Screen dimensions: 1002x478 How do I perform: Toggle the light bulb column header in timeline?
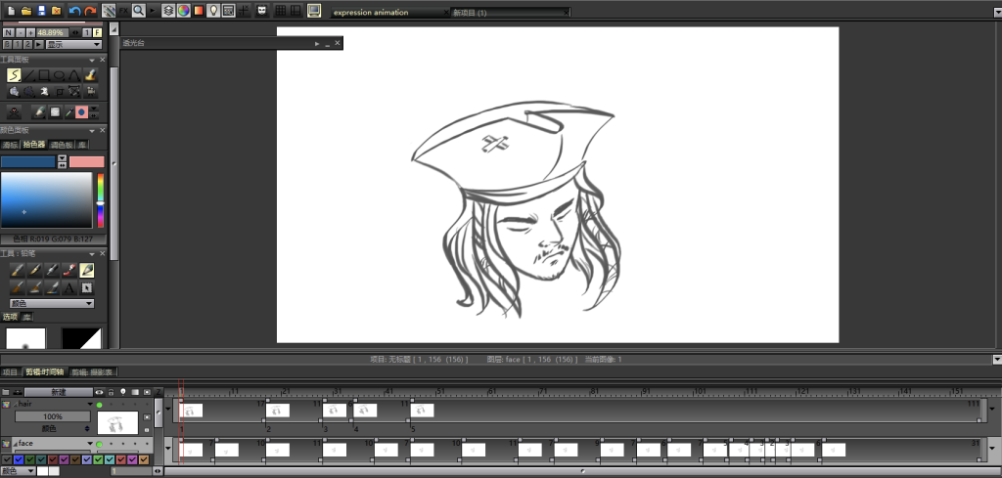point(123,392)
